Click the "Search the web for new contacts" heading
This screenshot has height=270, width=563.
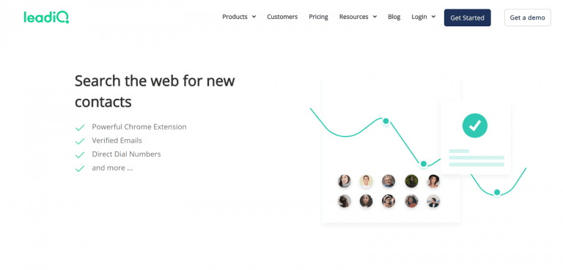pos(155,91)
